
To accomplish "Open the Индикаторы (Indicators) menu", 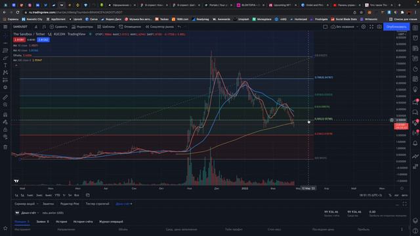I will coord(82,27).
